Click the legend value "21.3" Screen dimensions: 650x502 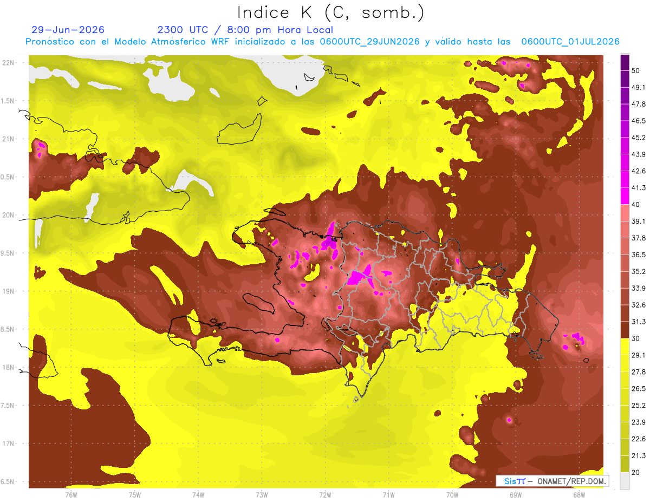tap(639, 455)
